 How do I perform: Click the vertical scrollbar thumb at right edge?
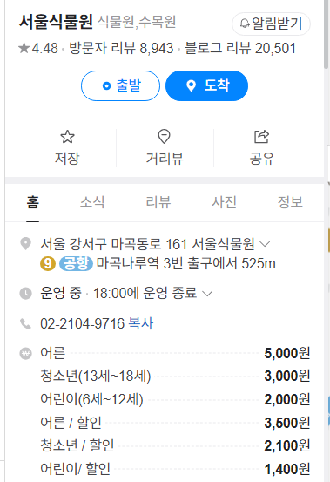tap(327, 34)
